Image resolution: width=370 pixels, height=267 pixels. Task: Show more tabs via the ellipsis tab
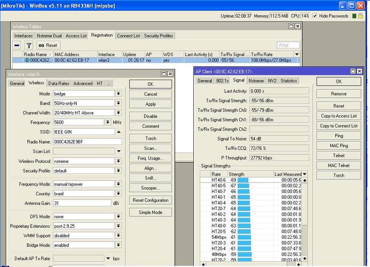click(109, 83)
